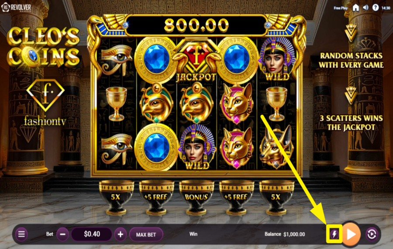The image size is (393, 249).
Task: Select the BONUS goblet
Action: click(x=196, y=197)
